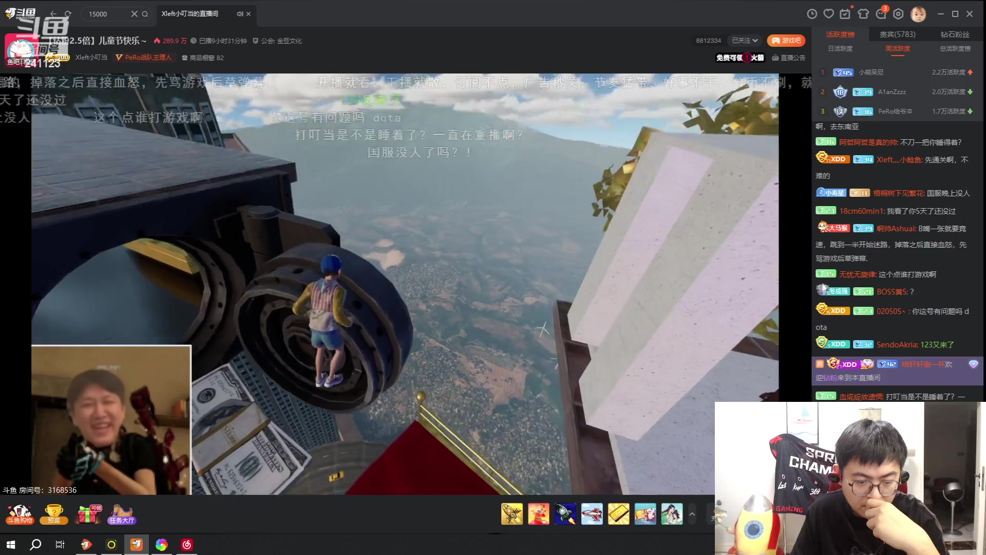Click chat username BOSS黄5
Image resolution: width=986 pixels, height=555 pixels.
pyautogui.click(x=893, y=292)
